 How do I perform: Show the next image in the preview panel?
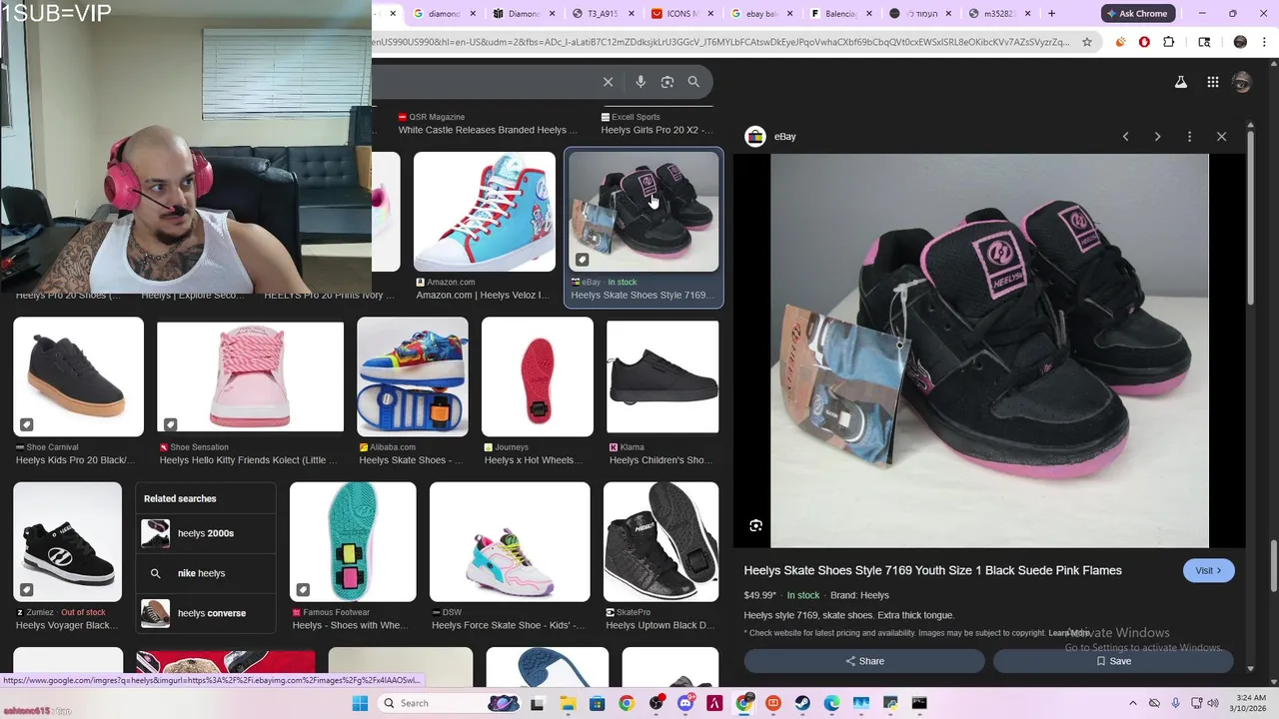pos(1157,137)
